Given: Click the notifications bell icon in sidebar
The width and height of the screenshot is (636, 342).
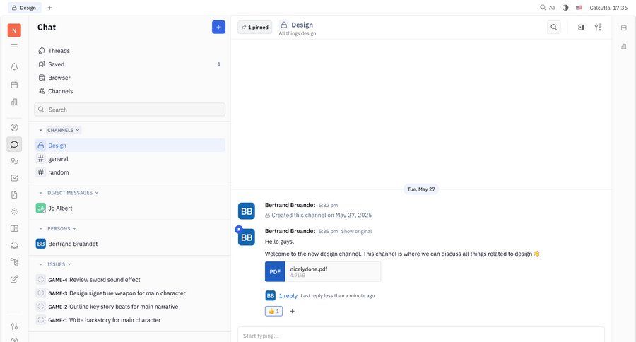Looking at the screenshot, I should pyautogui.click(x=14, y=67).
